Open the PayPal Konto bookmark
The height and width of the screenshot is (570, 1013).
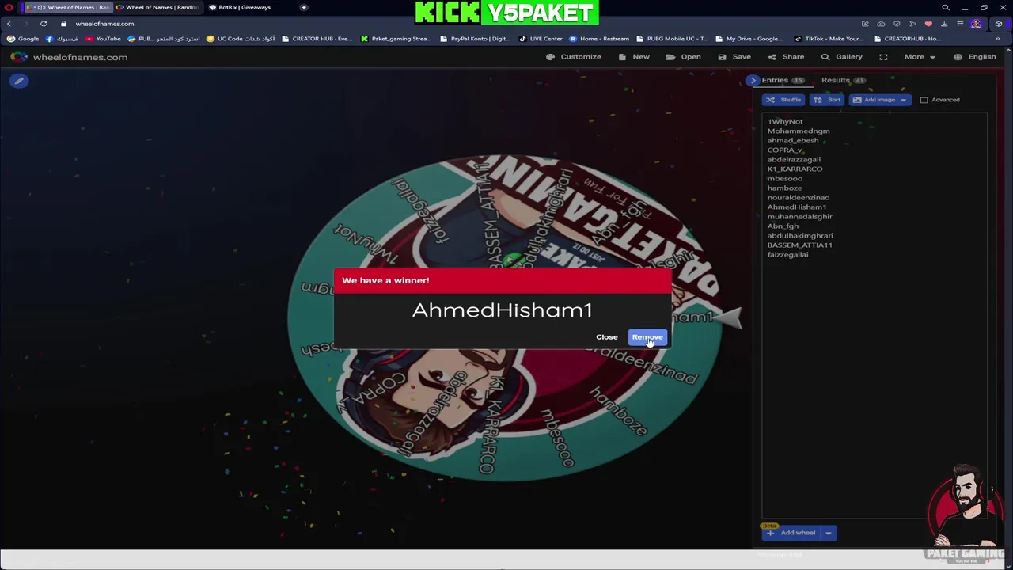475,39
